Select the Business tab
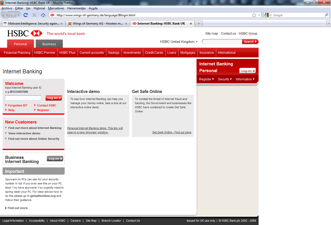 pyautogui.click(x=49, y=44)
